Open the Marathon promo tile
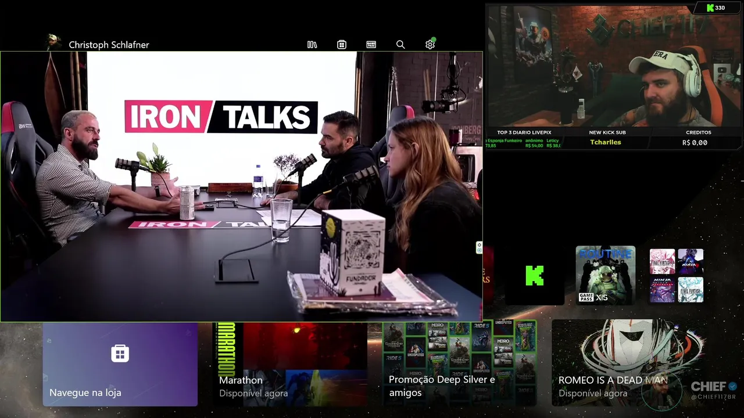744x418 pixels. pos(289,364)
